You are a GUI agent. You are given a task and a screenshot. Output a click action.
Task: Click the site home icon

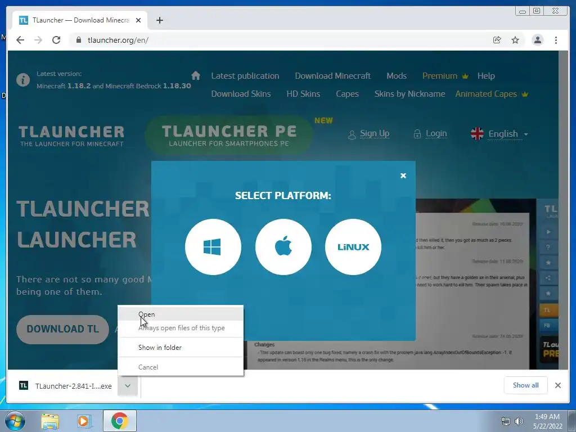(x=196, y=76)
